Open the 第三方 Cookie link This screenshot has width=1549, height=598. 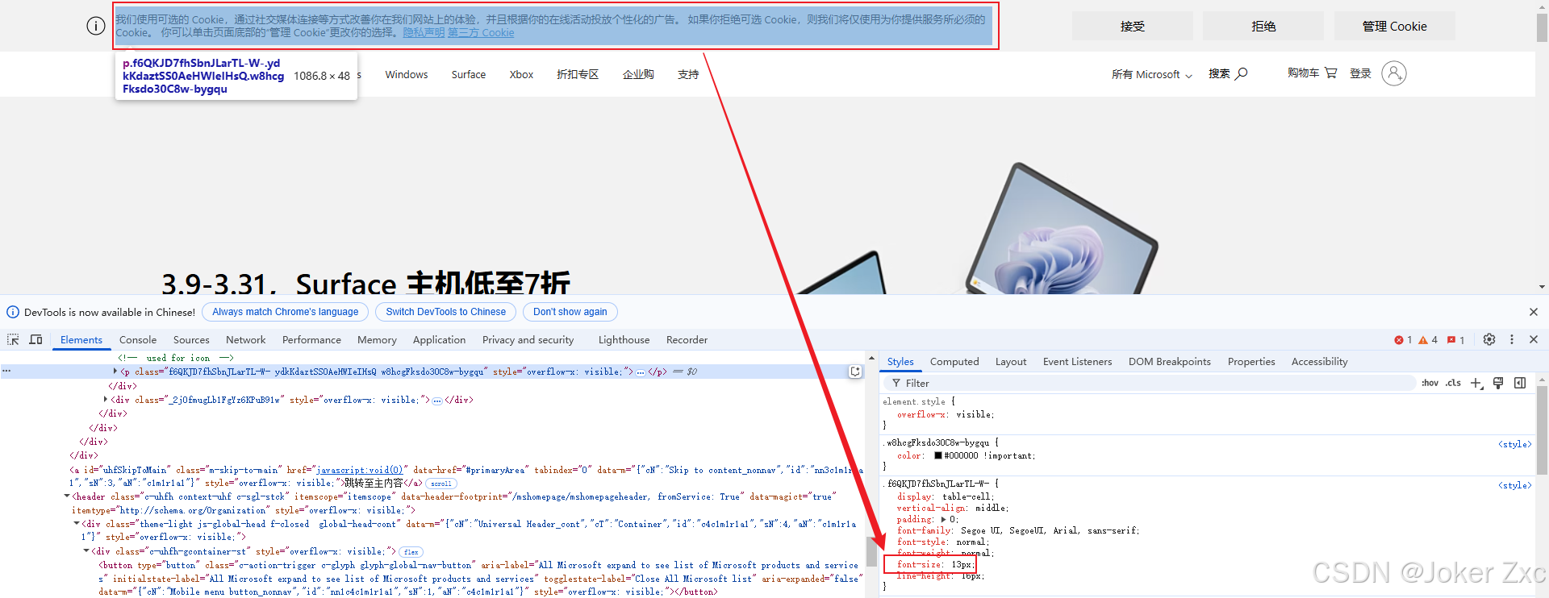point(481,33)
